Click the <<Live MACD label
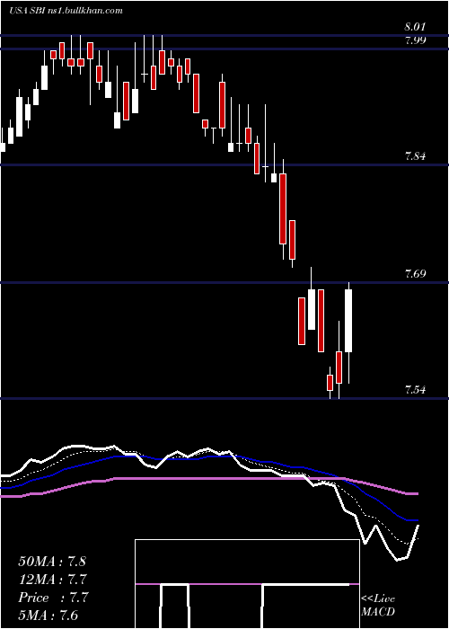 point(378,605)
